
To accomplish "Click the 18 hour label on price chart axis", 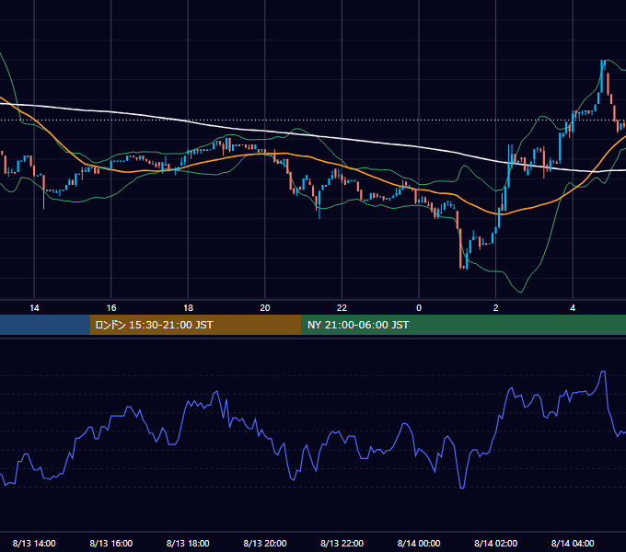I will (188, 308).
